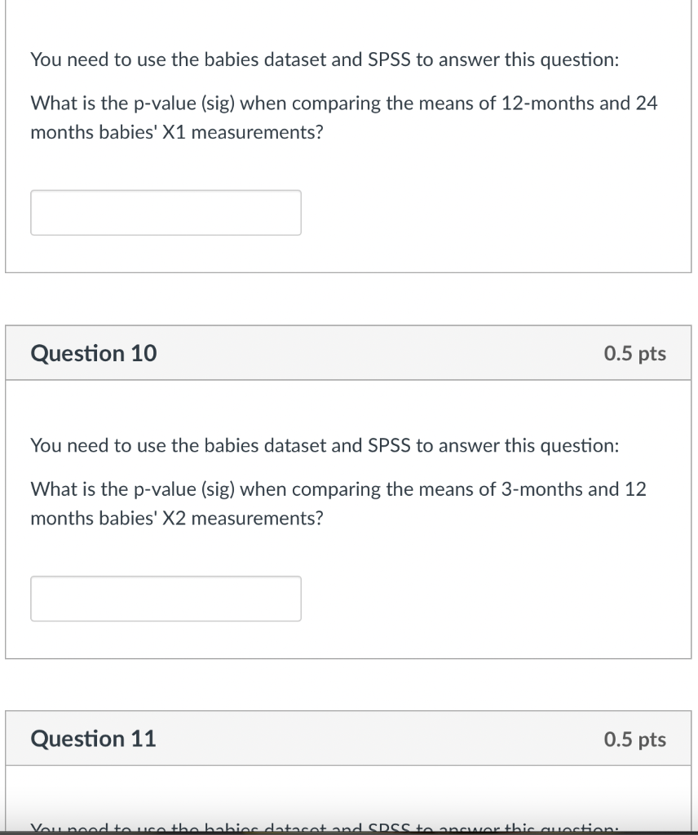Click the phrase p-value (sig) in Question 10

coord(191,489)
